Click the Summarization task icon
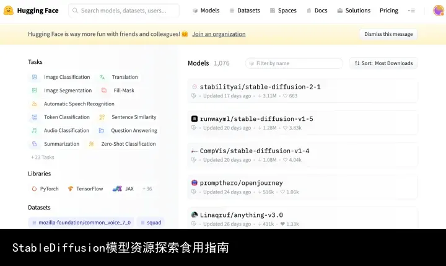This screenshot has width=446, height=266. [x=35, y=144]
